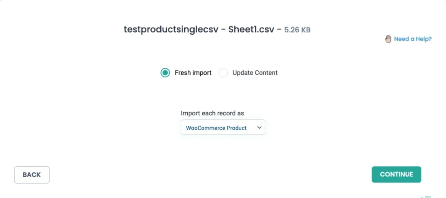Click the partially visible icon below CONTINUE
446x198 pixels.
(427, 196)
